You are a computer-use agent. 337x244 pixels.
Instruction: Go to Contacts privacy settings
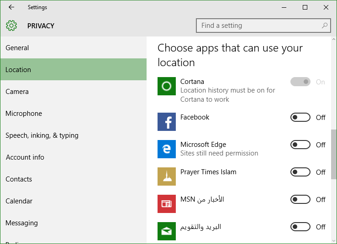point(73,179)
